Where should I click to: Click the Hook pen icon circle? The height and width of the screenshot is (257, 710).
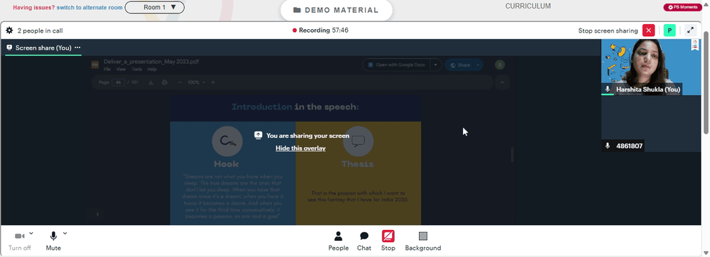pyautogui.click(x=227, y=141)
